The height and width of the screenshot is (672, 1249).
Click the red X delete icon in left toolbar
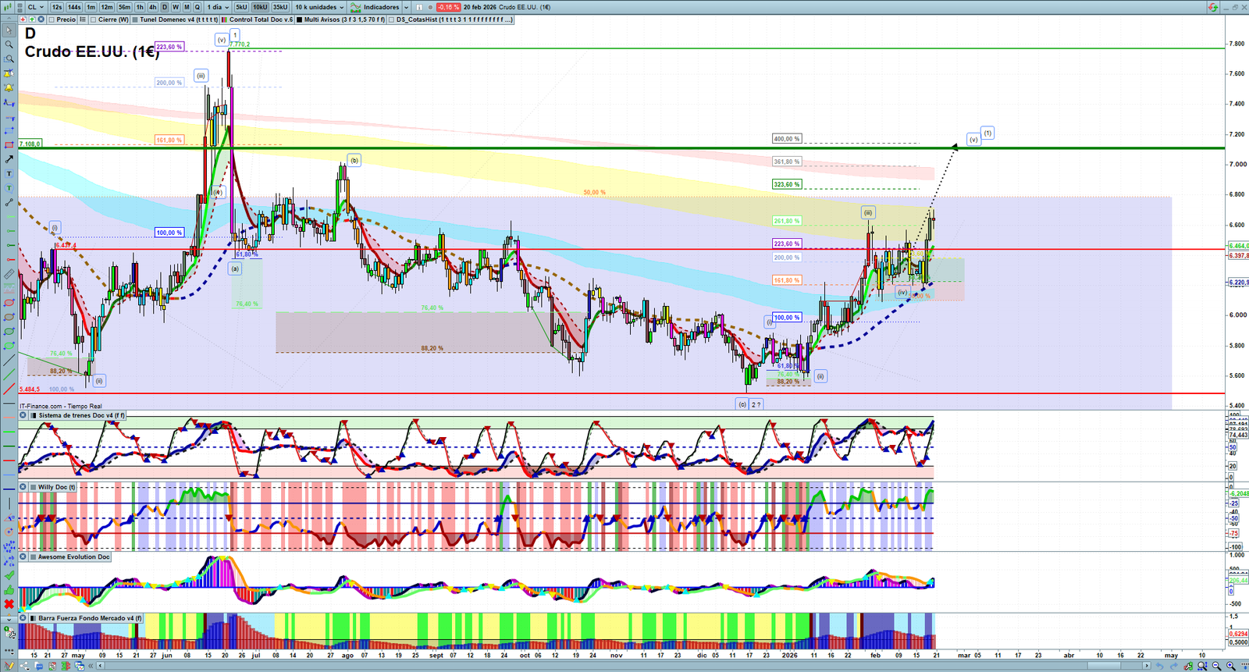pyautogui.click(x=9, y=604)
